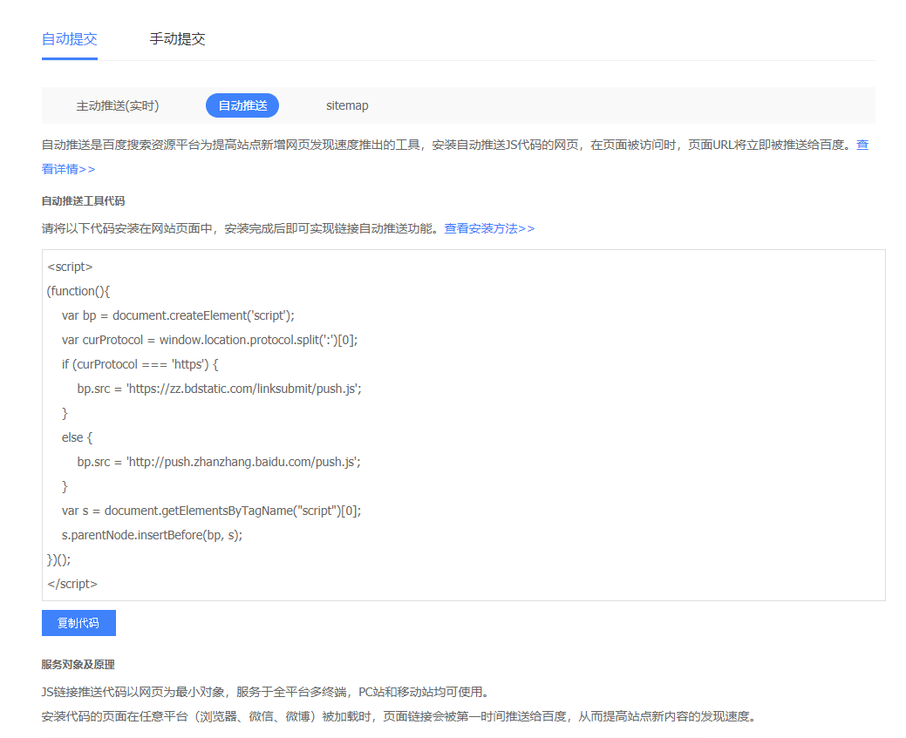Click the 服务对象及原理 heading
The width and height of the screenshot is (906, 738).
click(78, 665)
